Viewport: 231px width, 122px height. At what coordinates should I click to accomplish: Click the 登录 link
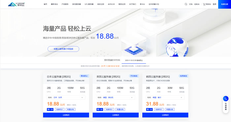(x=214, y=4)
